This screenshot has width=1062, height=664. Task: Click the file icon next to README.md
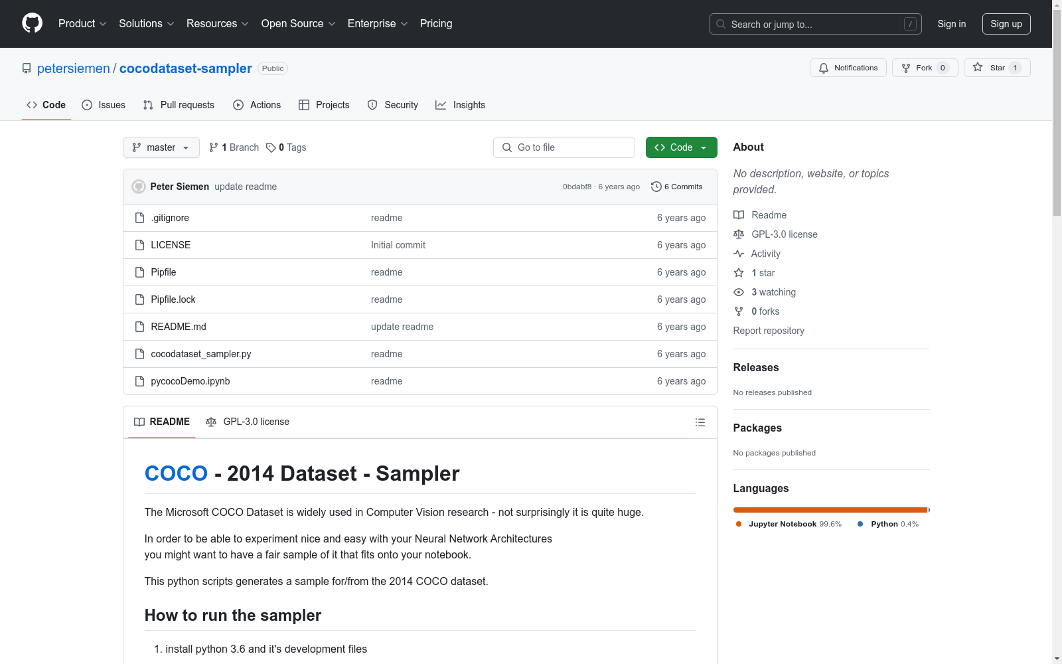(139, 327)
